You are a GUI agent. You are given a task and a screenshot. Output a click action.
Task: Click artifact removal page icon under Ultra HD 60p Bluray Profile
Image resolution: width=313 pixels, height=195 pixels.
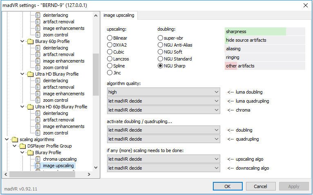pyautogui.click(x=38, y=120)
